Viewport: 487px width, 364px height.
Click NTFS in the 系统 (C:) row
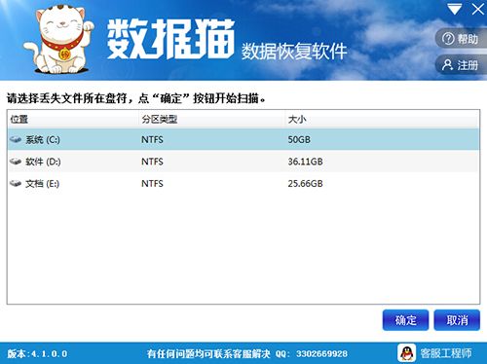(x=152, y=140)
